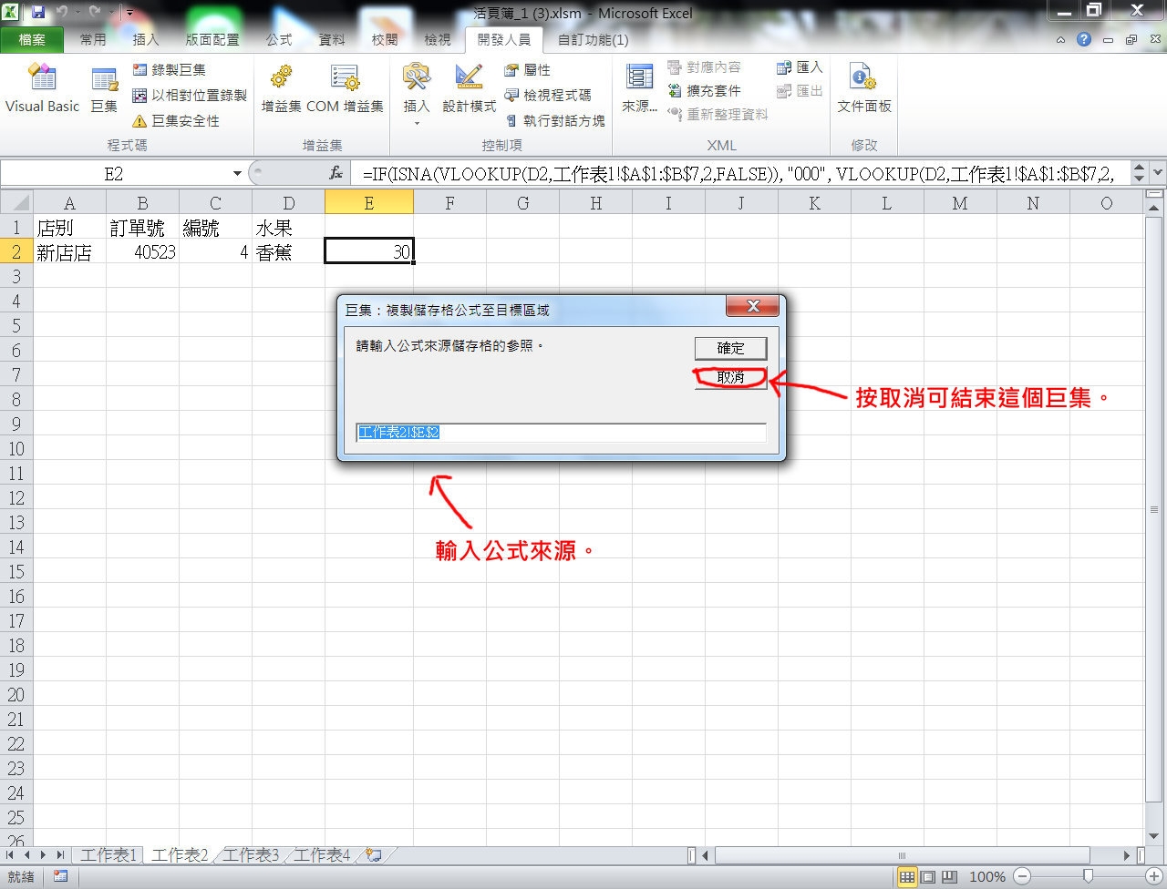1167x889 pixels.
Task: Switch to the 校閱 Review tab
Action: point(385,39)
